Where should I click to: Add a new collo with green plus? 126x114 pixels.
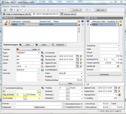(121, 22)
